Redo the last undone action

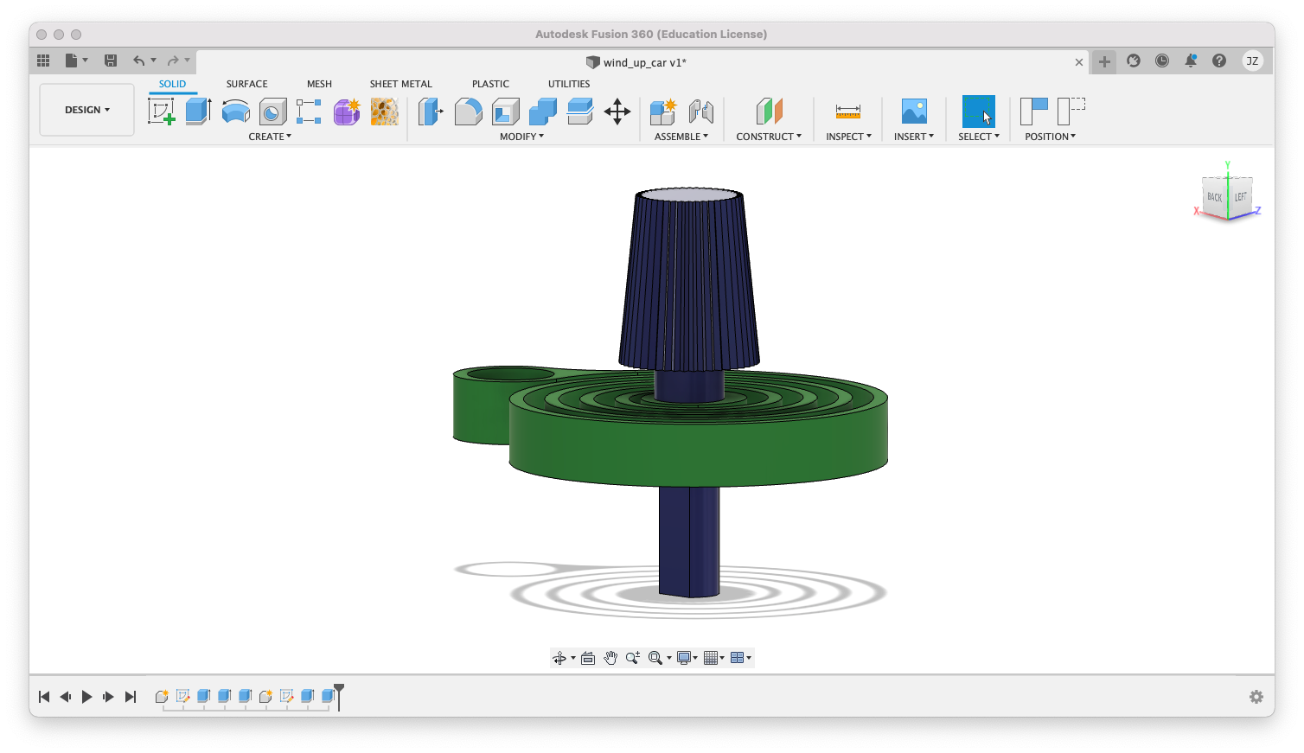173,61
